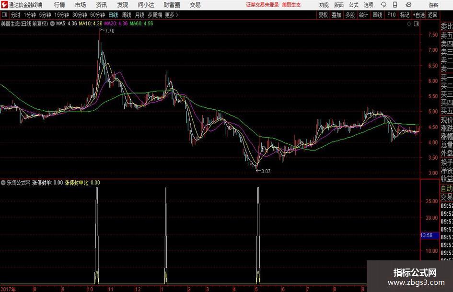
Task: Click the 3.07 low price marker
Action: coord(266,171)
